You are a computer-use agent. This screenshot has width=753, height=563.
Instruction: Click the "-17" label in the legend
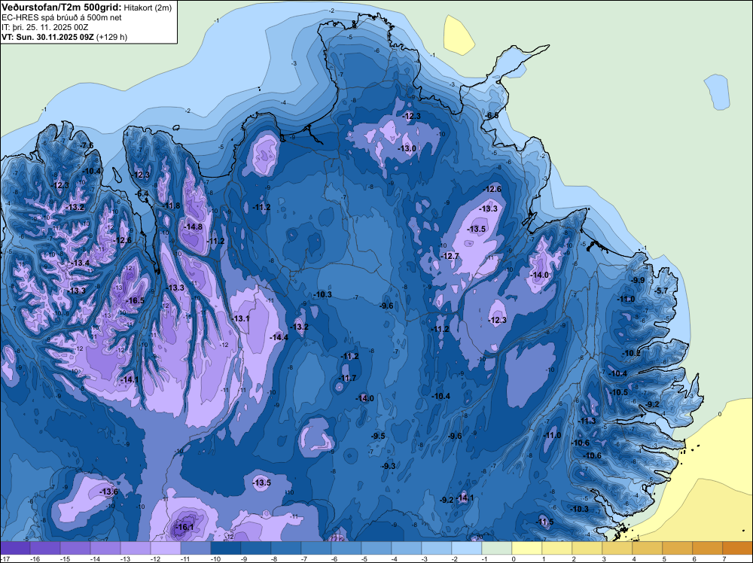tap(5, 559)
